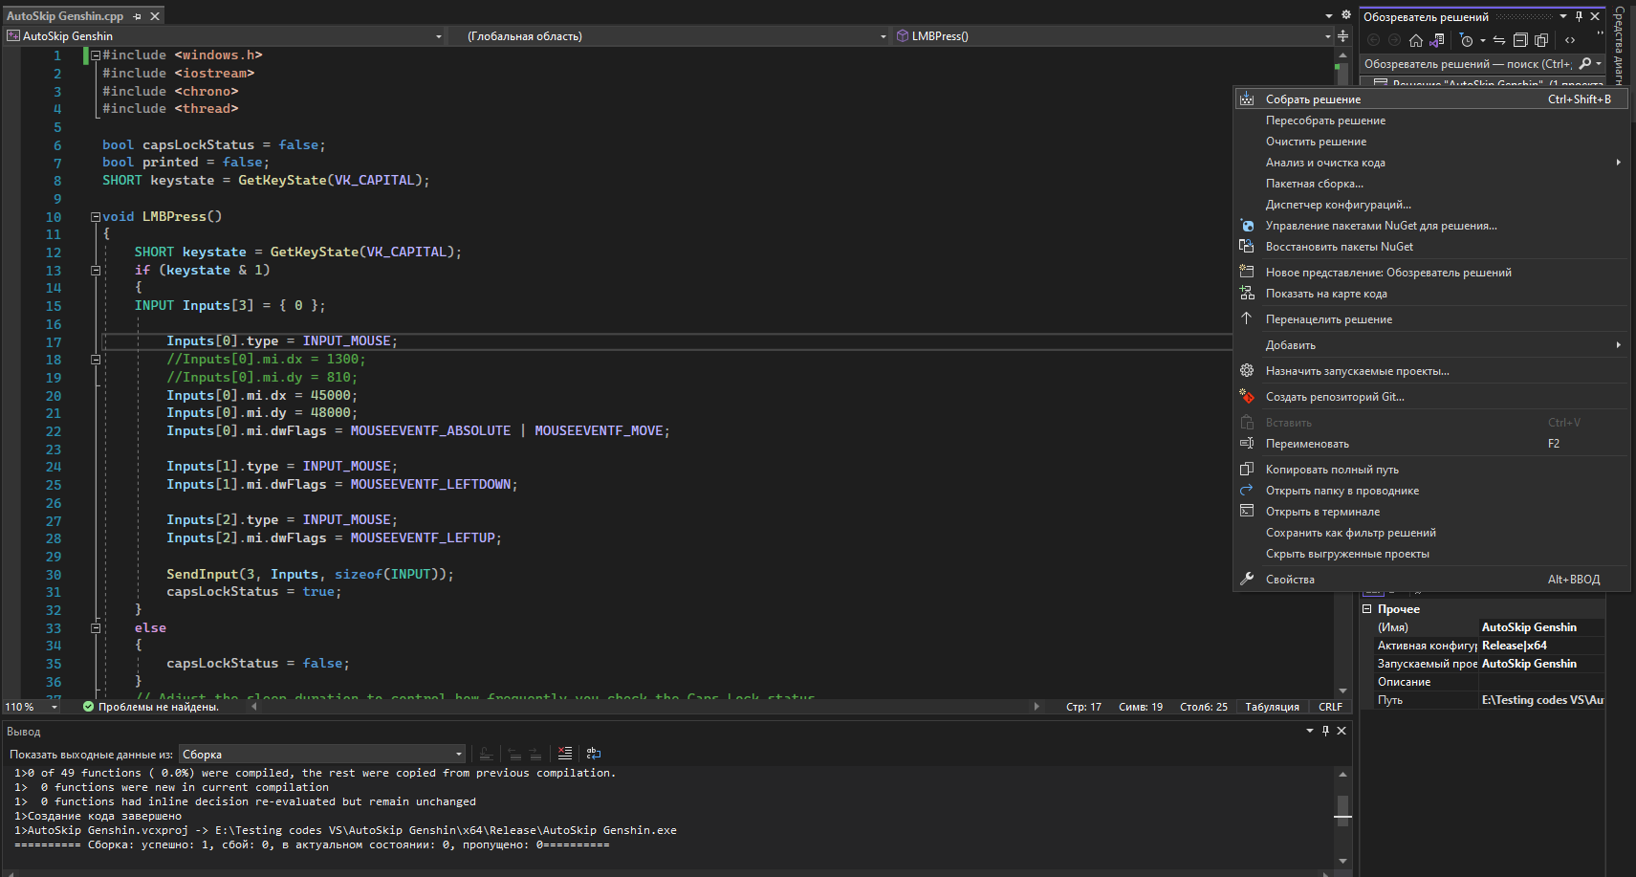Screen dimensions: 1636x877
Task: Click the open folder in explorer arrow icon
Action: (x=1247, y=491)
